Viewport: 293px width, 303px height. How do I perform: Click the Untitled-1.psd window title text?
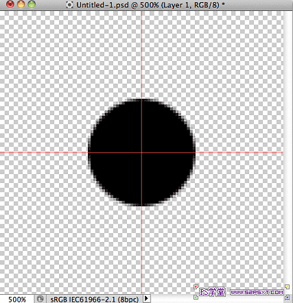pos(151,5)
